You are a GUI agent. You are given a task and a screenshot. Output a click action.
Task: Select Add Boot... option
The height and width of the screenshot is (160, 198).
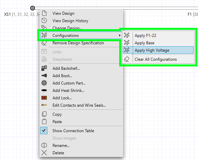81,75
